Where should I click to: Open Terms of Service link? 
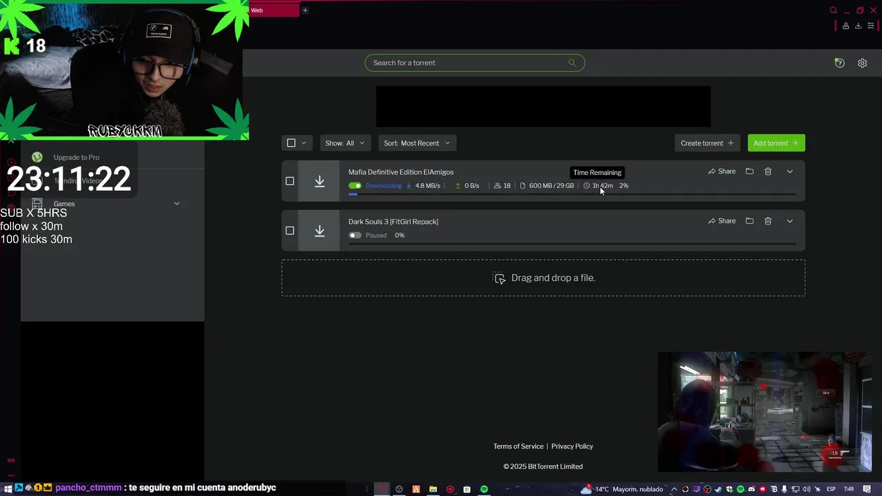(x=518, y=446)
